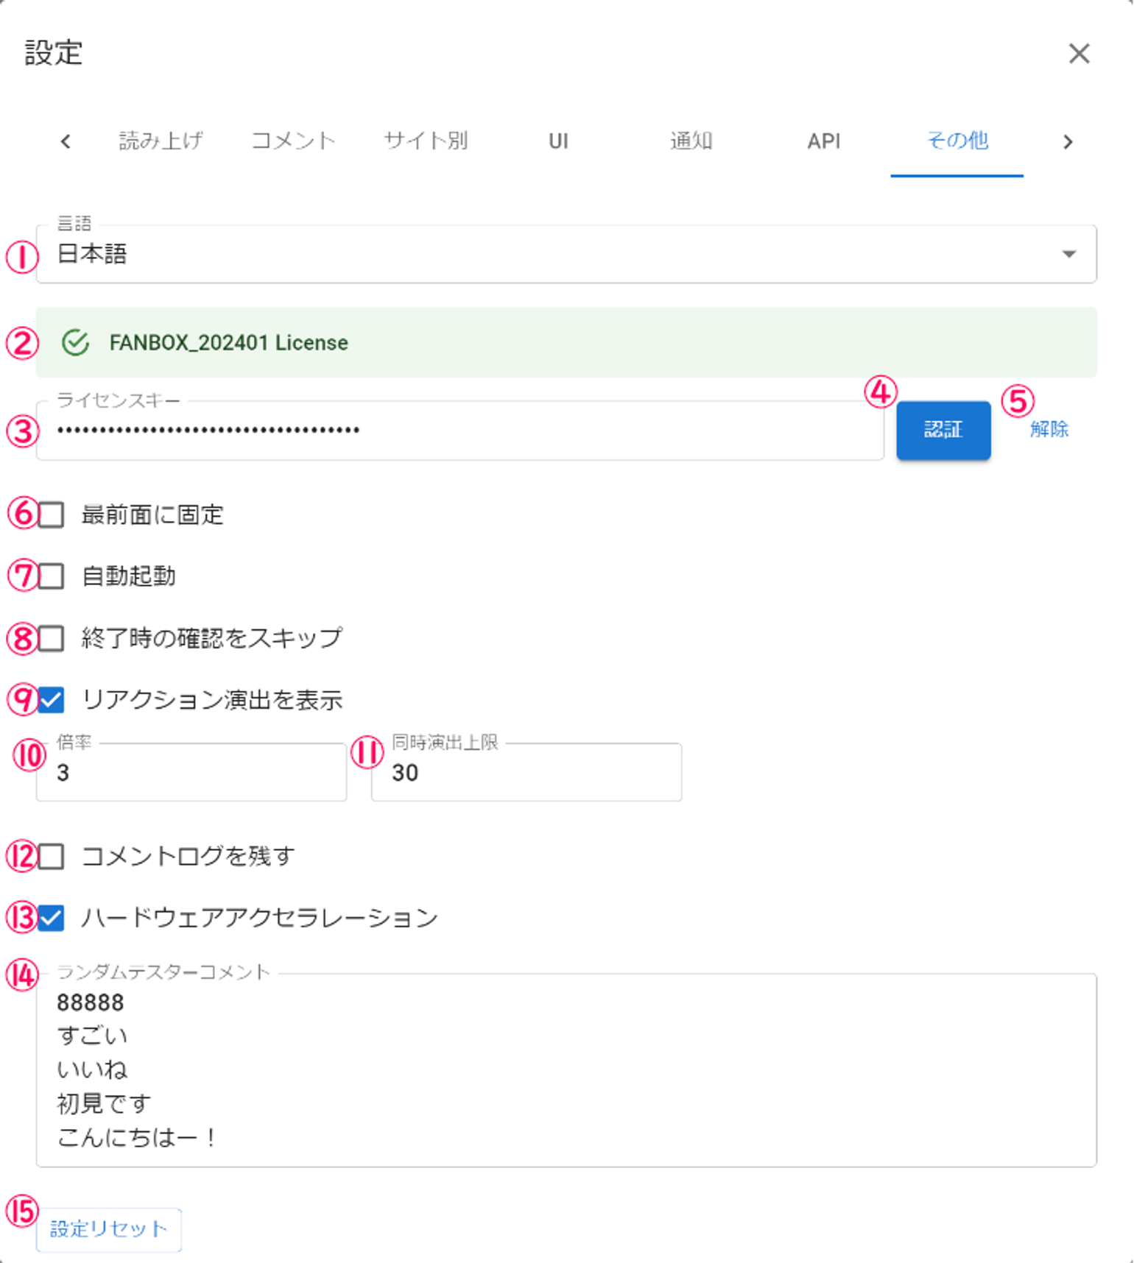Switch to the 通知 tab
This screenshot has height=1263, width=1134.
691,141
